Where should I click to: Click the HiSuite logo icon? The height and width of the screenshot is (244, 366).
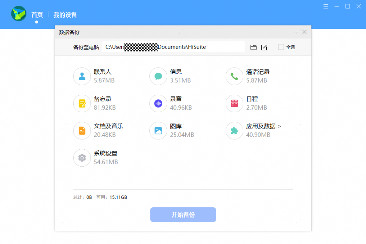(19, 14)
